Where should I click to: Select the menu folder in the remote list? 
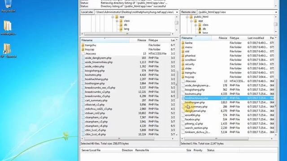(x=188, y=47)
